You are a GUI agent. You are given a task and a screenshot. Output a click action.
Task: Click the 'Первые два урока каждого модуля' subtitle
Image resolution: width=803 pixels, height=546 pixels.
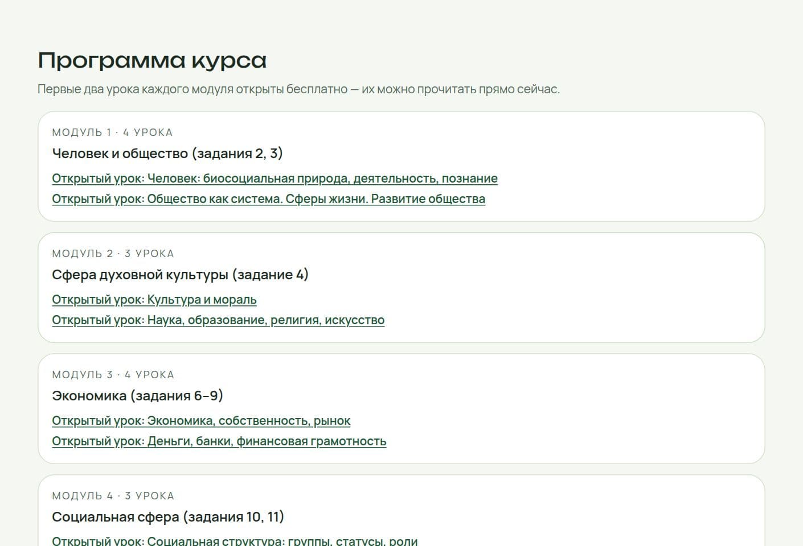[x=299, y=89]
